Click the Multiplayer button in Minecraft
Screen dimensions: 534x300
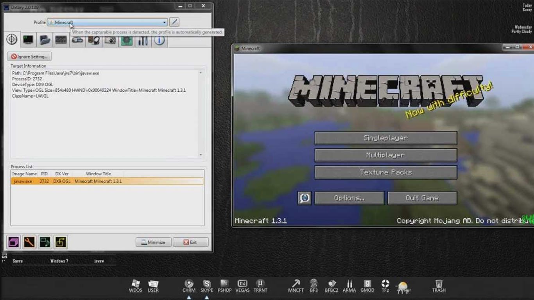click(x=386, y=155)
